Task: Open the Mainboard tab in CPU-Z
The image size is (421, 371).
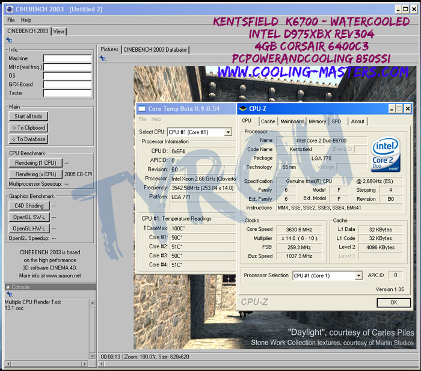Action: (292, 121)
